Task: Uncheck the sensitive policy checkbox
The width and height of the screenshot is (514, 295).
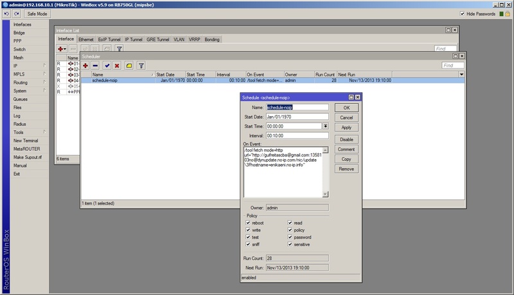Action: point(290,244)
